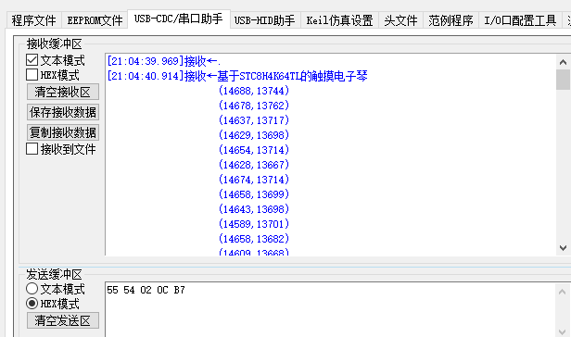Click send area scrollbar down arrow
The height and width of the screenshot is (337, 571).
(563, 331)
